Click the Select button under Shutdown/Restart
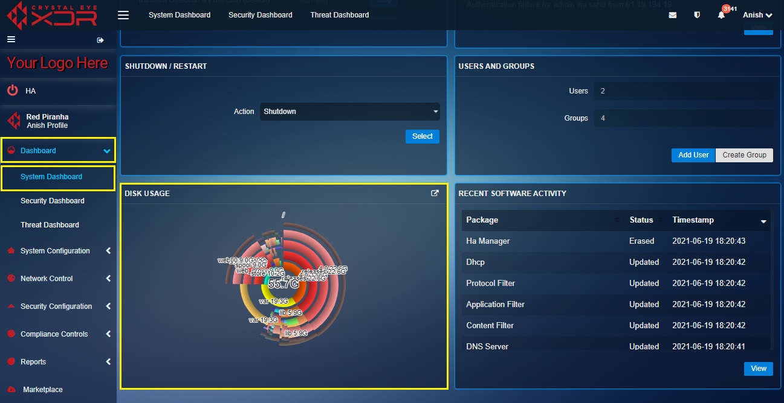Screen dimensions: 784x403 coord(423,136)
